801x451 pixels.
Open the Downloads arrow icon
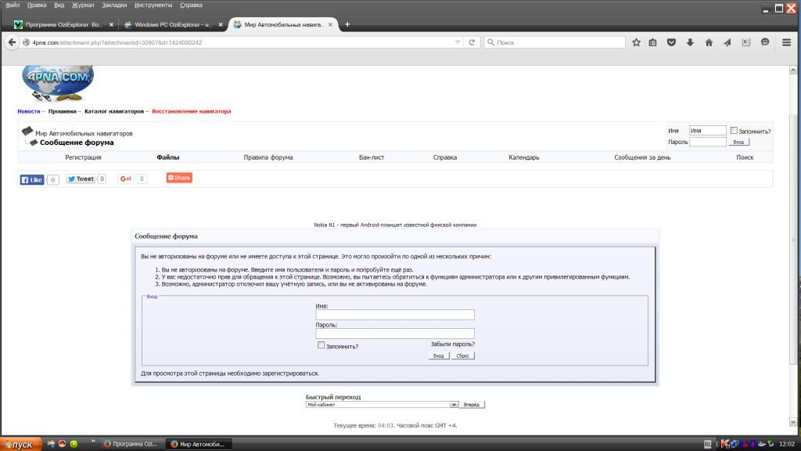click(690, 42)
